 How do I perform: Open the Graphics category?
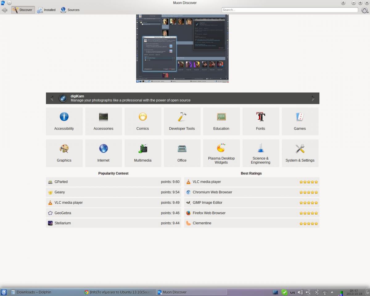(x=64, y=153)
